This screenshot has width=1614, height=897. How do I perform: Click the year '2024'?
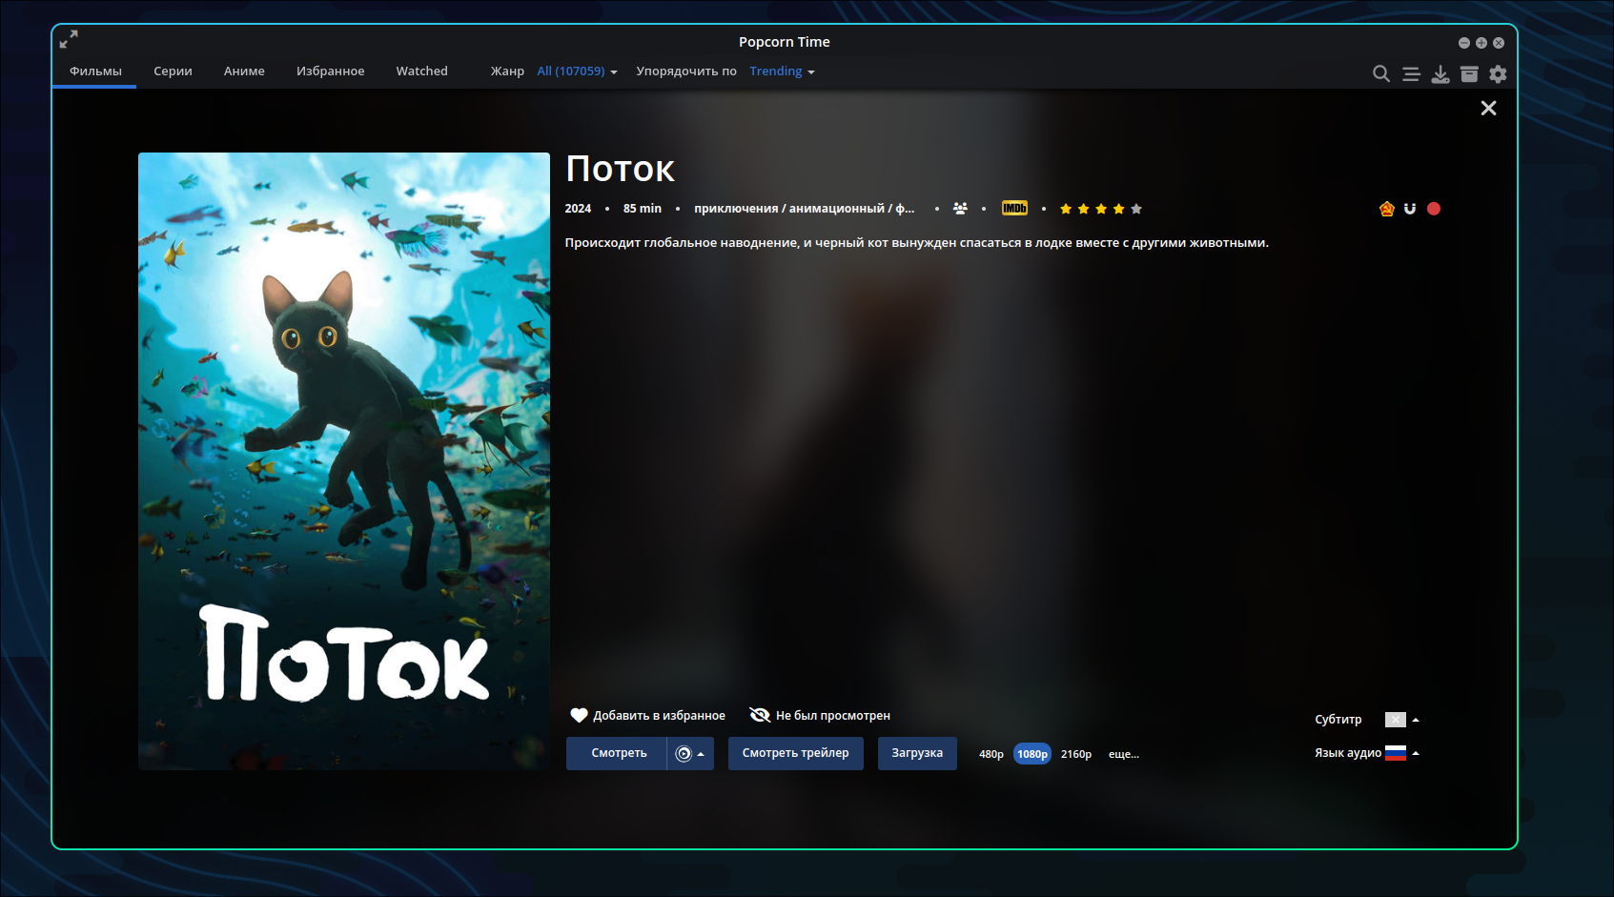578,209
